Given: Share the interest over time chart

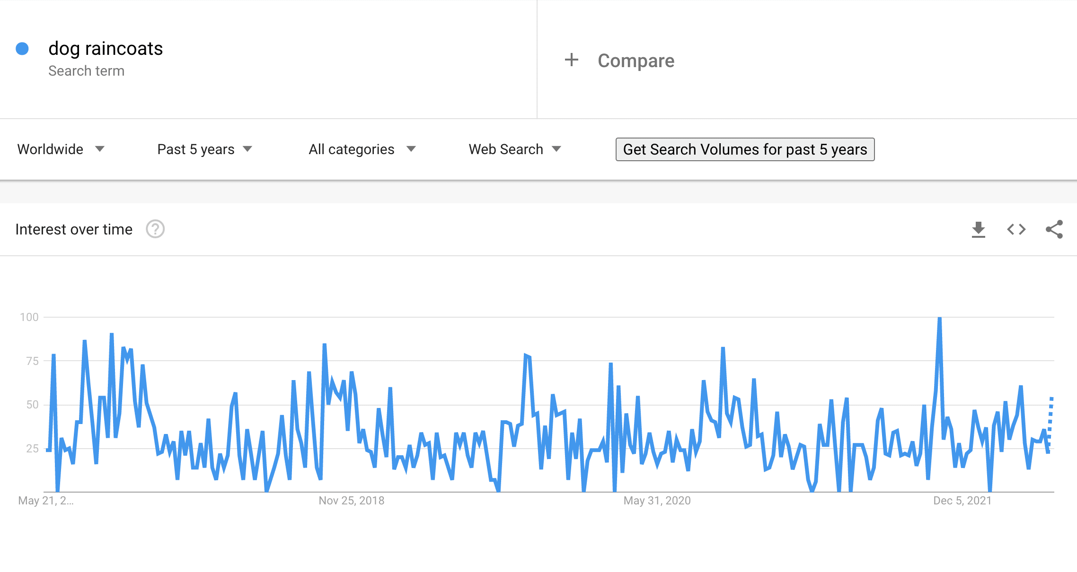Looking at the screenshot, I should click(x=1054, y=230).
